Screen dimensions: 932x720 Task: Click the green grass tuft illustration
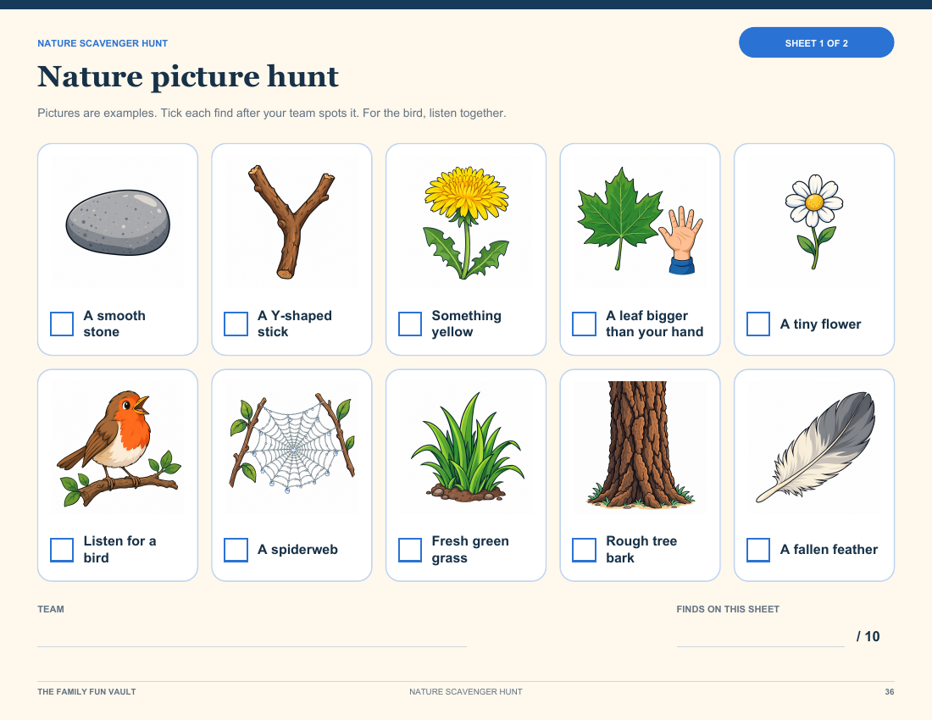pyautogui.click(x=466, y=448)
